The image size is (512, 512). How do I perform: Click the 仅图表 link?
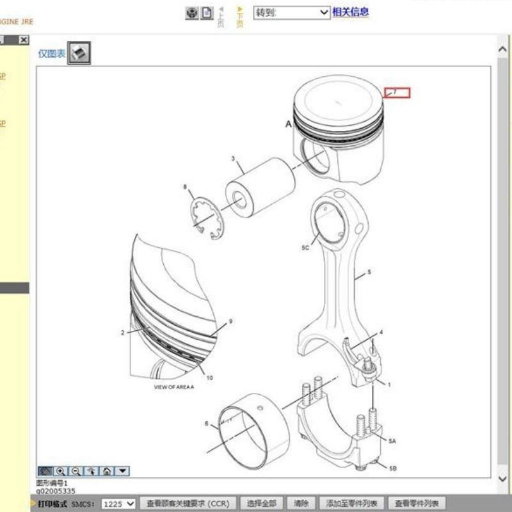52,54
